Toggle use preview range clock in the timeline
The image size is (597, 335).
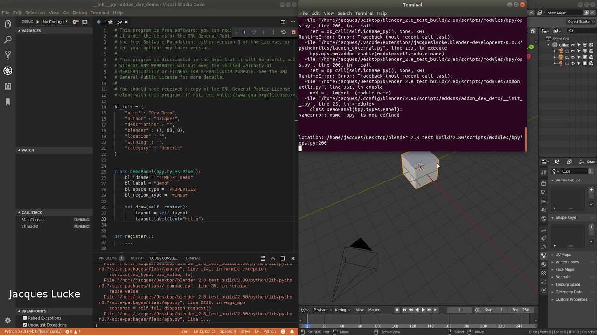point(477,310)
